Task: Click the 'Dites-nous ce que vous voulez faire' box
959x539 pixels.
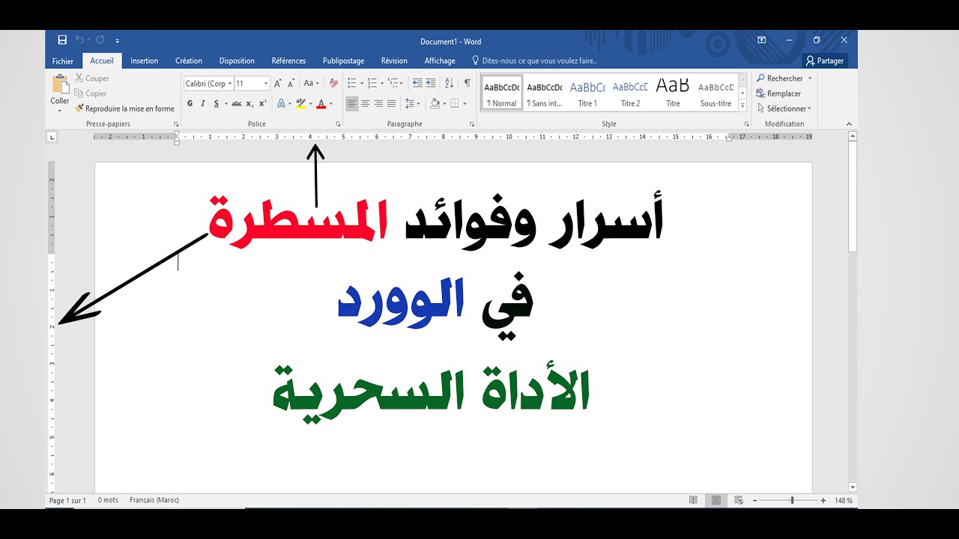Action: click(533, 61)
